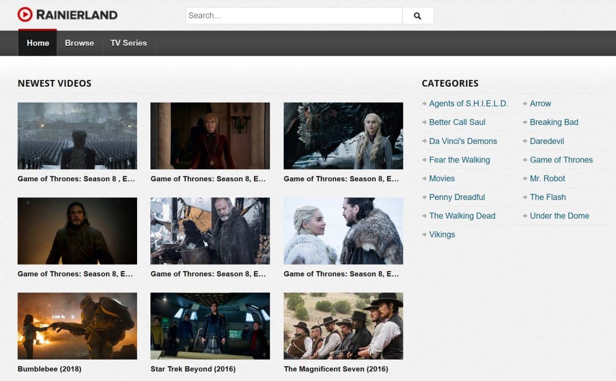Select the Penny Dreadful category
This screenshot has height=381, width=616.
coord(457,197)
